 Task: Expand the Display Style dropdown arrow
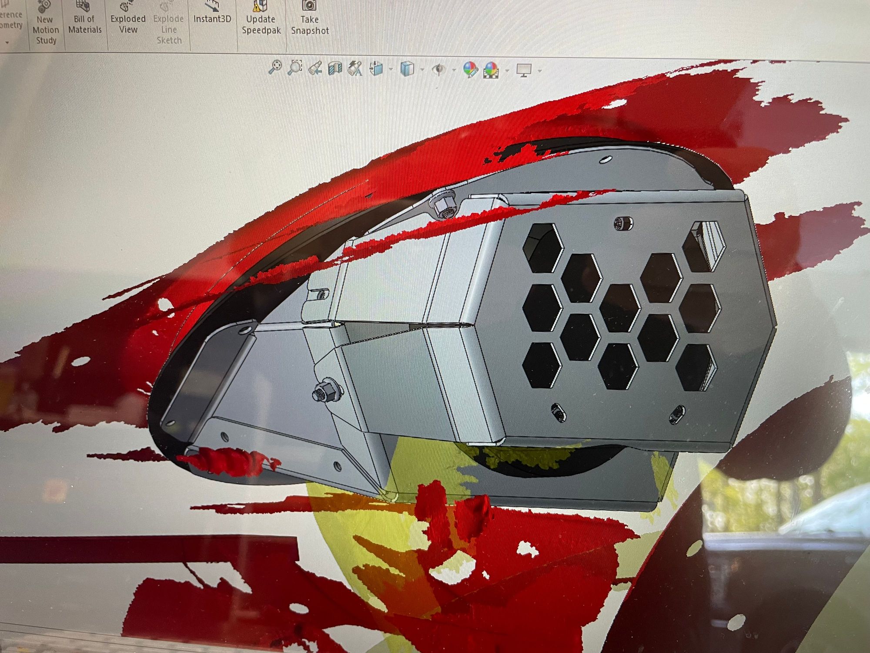tap(422, 70)
